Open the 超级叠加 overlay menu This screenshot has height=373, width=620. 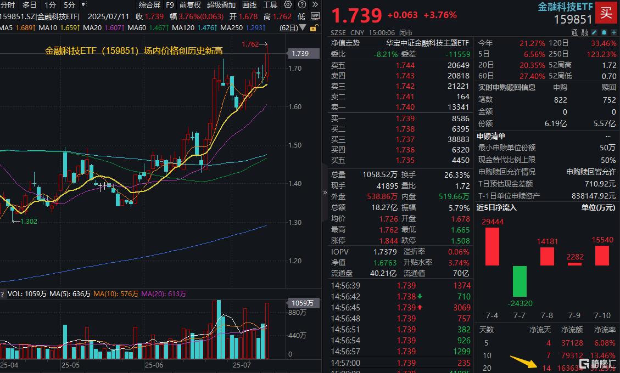click(x=221, y=5)
